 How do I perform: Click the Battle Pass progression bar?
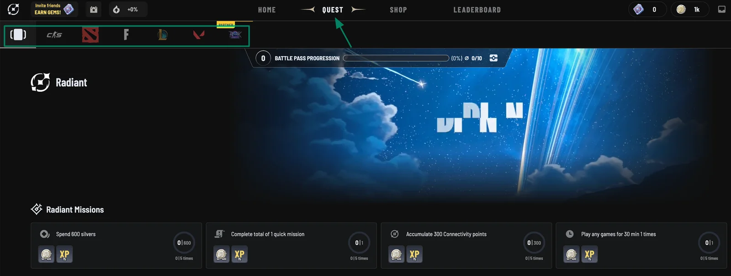(396, 58)
